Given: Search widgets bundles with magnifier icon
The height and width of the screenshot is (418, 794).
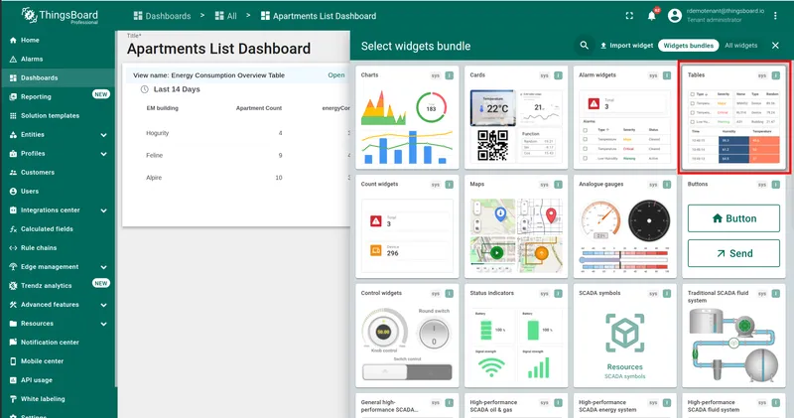Looking at the screenshot, I should [584, 46].
